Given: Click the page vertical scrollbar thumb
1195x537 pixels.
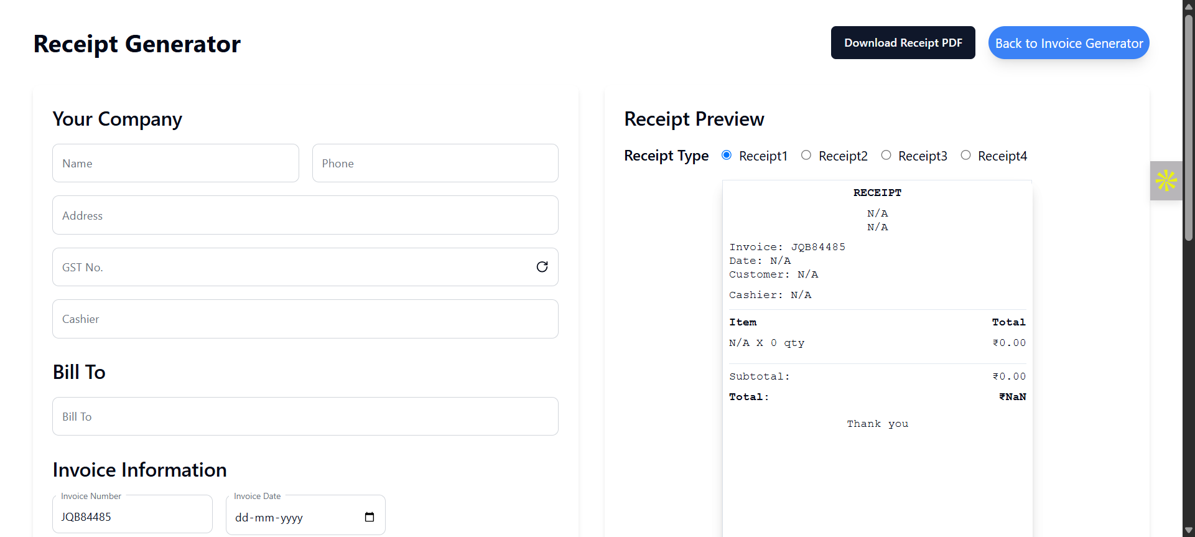Looking at the screenshot, I should pos(1189,128).
